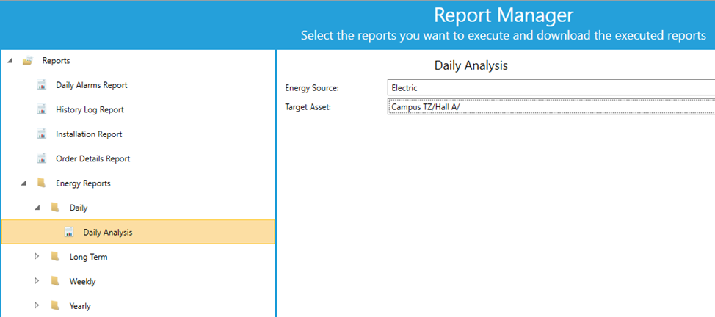Click the Weekly folder icon
This screenshot has height=317, width=715.
coord(55,282)
